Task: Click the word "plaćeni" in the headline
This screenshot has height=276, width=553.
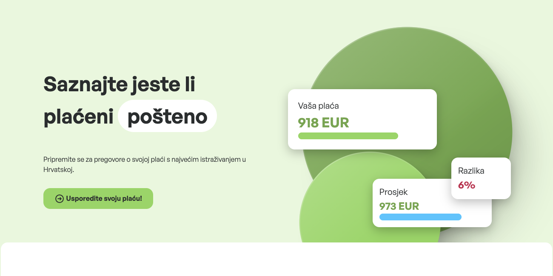Action: click(78, 117)
